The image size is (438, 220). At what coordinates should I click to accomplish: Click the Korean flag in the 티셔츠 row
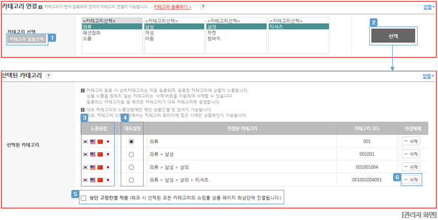click(86, 180)
